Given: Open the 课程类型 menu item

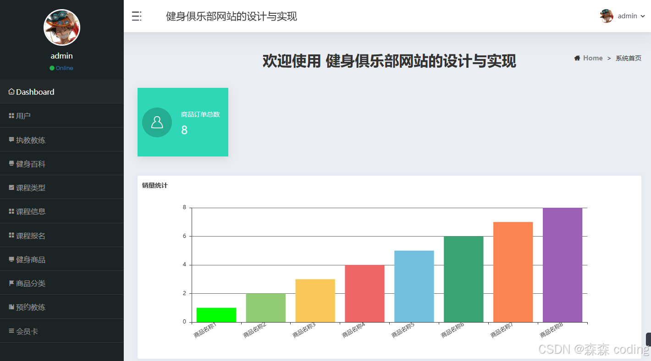Looking at the screenshot, I should pos(62,188).
